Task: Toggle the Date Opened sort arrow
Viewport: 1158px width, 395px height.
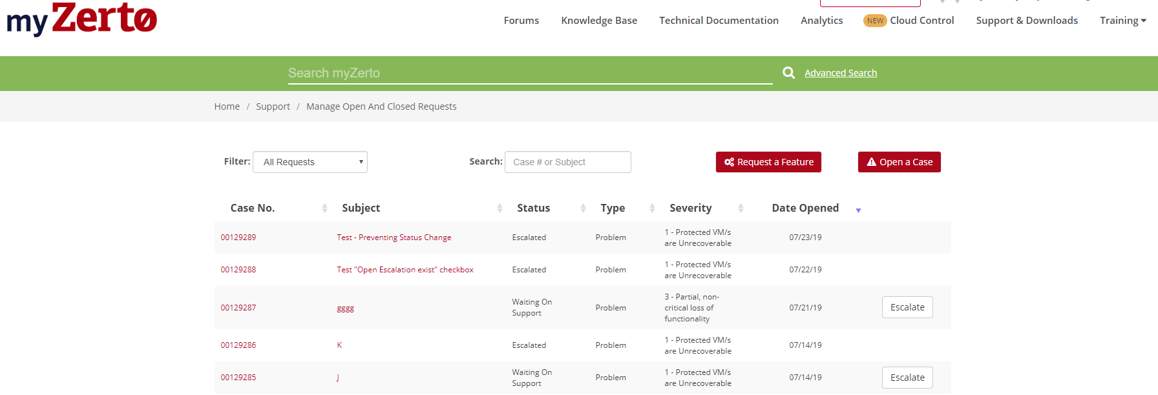Action: 858,210
